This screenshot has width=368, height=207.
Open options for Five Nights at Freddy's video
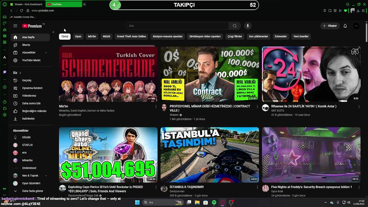tap(359, 187)
